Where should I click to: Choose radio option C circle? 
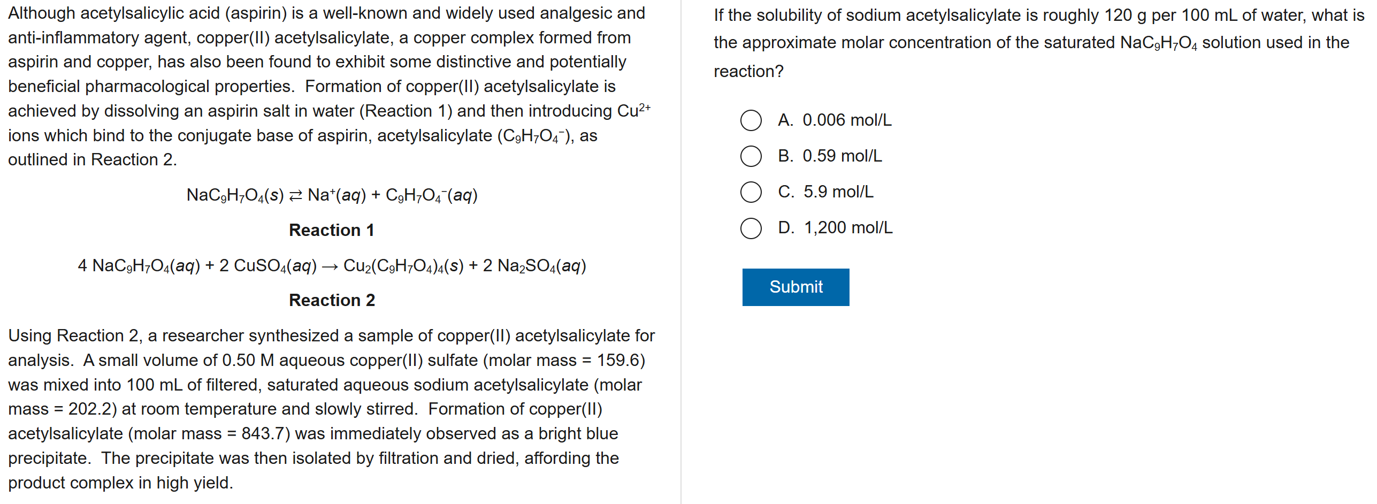(x=751, y=192)
